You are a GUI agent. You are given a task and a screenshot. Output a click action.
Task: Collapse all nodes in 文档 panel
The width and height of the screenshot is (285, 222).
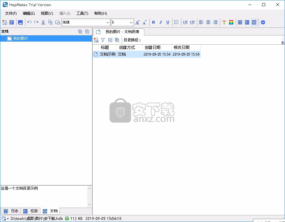[87, 31]
